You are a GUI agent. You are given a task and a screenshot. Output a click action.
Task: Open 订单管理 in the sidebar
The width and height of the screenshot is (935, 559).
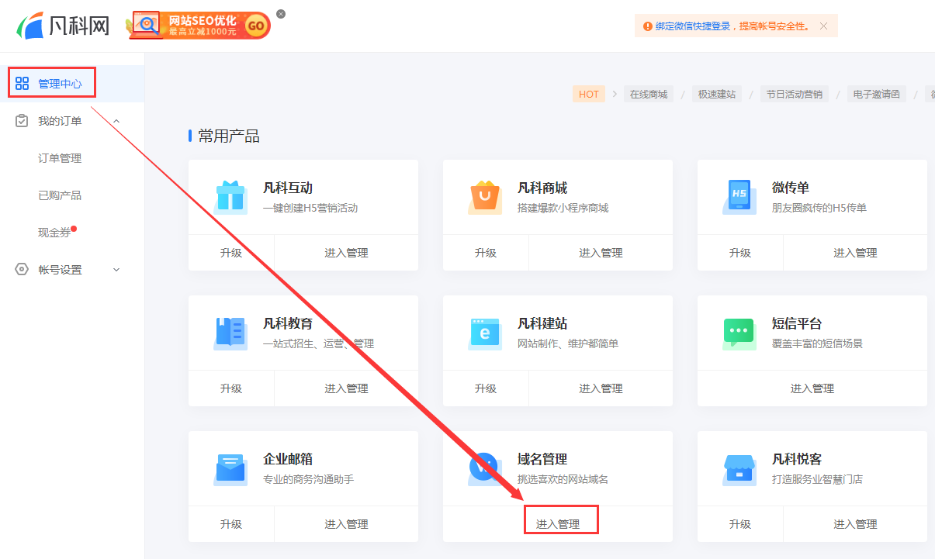point(60,158)
